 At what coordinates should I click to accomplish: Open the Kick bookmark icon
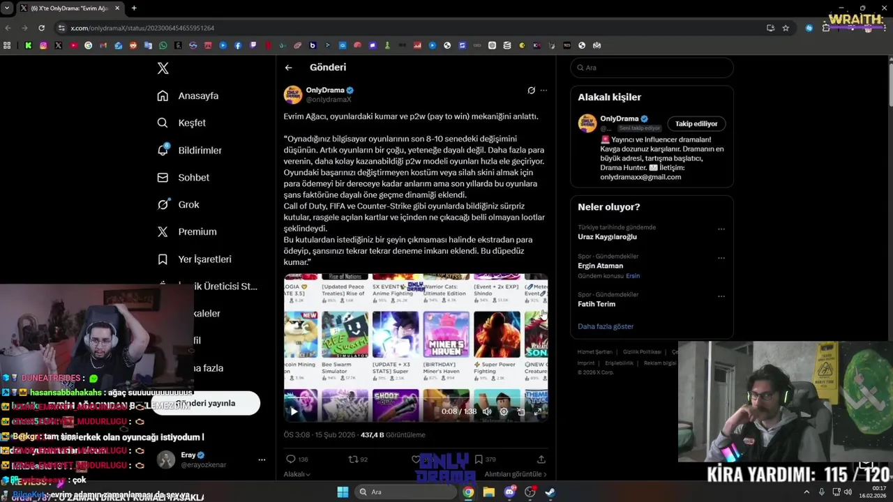(28, 45)
